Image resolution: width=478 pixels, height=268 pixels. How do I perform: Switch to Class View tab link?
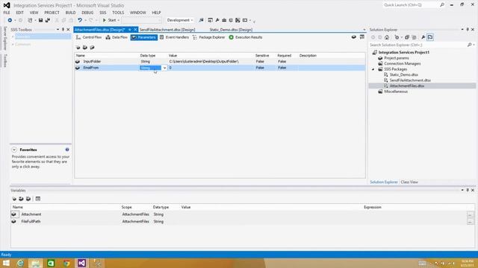[409, 182]
